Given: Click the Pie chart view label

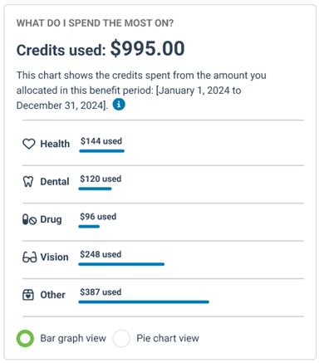Looking at the screenshot, I should coord(168,338).
